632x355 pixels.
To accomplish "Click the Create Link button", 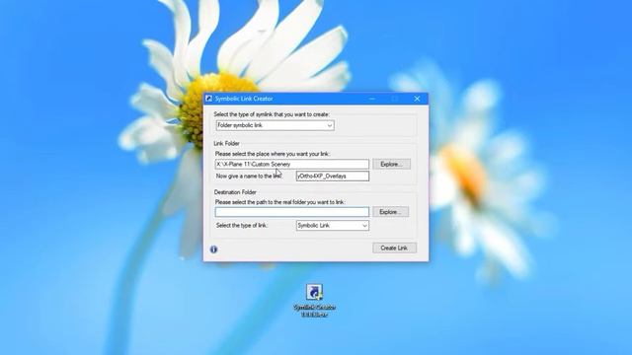I will point(394,248).
